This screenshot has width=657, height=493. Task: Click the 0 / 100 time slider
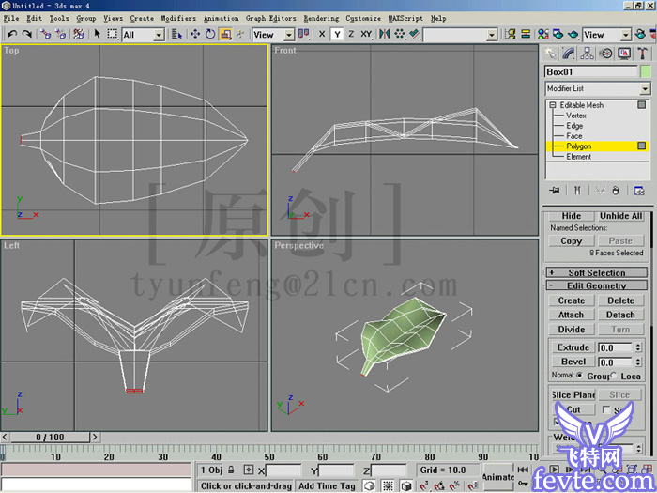[50, 438]
